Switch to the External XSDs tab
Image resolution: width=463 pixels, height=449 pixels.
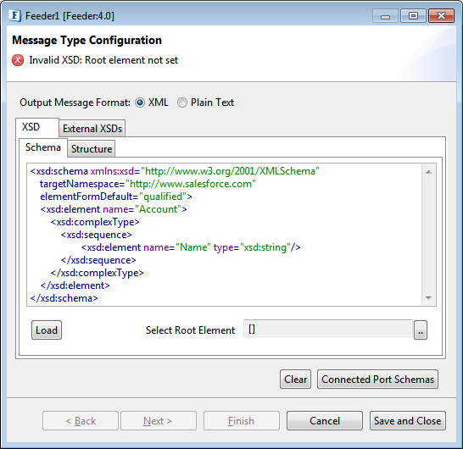click(x=92, y=129)
